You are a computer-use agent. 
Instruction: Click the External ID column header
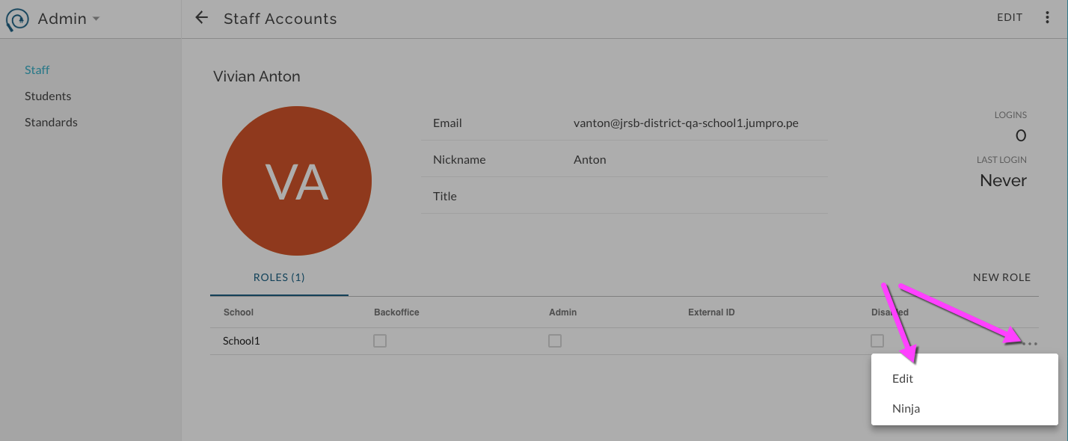tap(711, 312)
